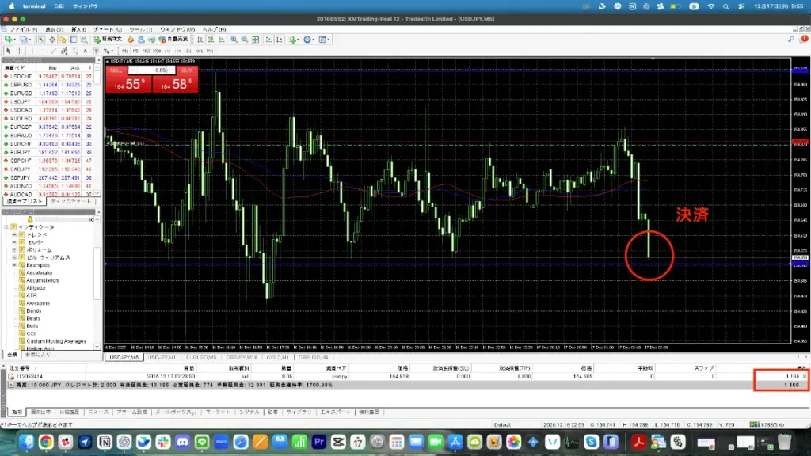Viewport: 811px width, 456px height.
Task: Switch to the D1 timeframe button
Action: 188,51
